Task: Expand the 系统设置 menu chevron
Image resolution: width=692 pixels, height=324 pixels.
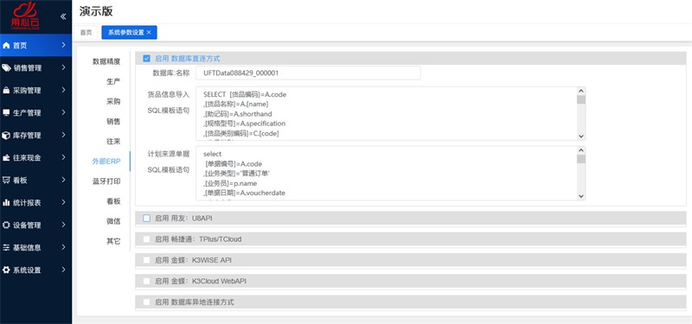Action: (63, 270)
